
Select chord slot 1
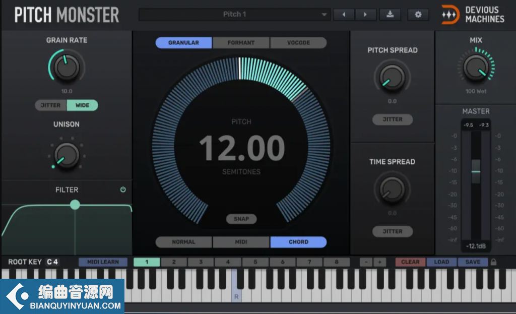click(x=147, y=262)
